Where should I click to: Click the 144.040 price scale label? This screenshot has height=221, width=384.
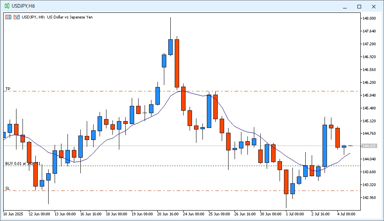coord(369,159)
